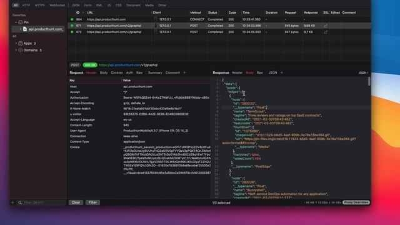Viewport: 400px width, 225px height.
Task: Click the response body vertical scrollbar
Action: (369, 82)
